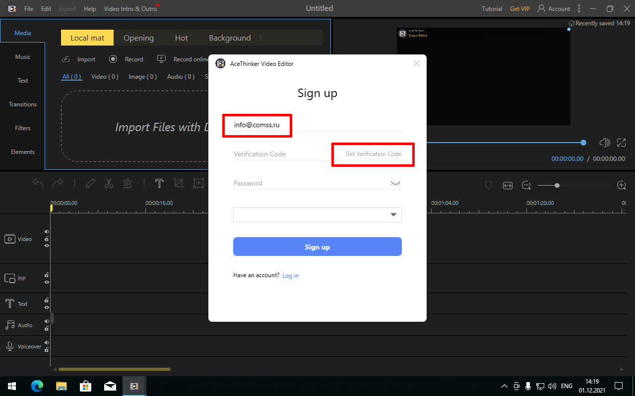
Task: Click the fit-timeline-to-width icon
Action: (508, 185)
